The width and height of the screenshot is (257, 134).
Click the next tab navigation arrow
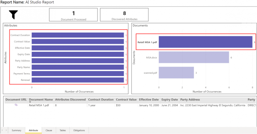point(6,130)
